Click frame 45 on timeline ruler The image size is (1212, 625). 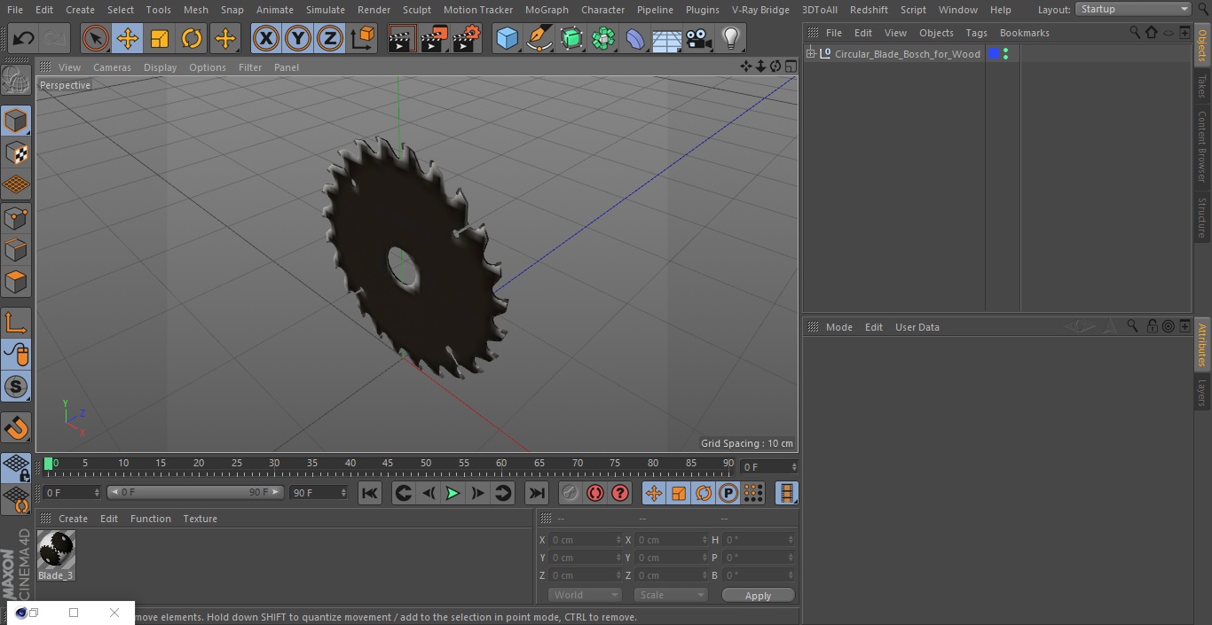(x=388, y=464)
